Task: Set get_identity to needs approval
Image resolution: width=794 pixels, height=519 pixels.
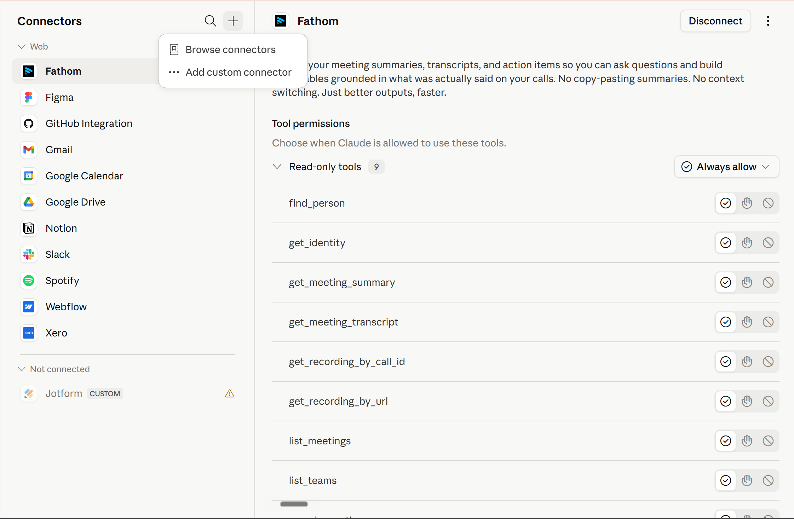Action: tap(747, 243)
